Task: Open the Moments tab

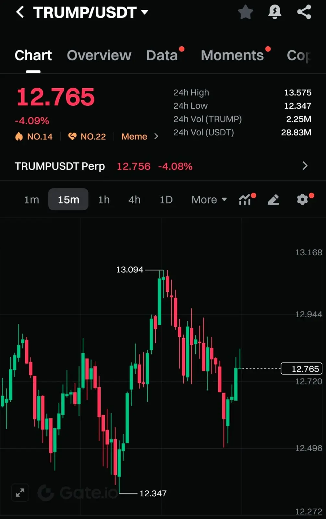Action: [x=232, y=55]
